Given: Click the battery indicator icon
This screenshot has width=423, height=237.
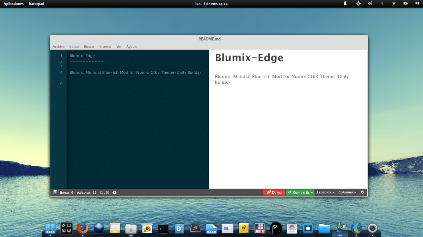Looking at the screenshot, I should point(405,4).
